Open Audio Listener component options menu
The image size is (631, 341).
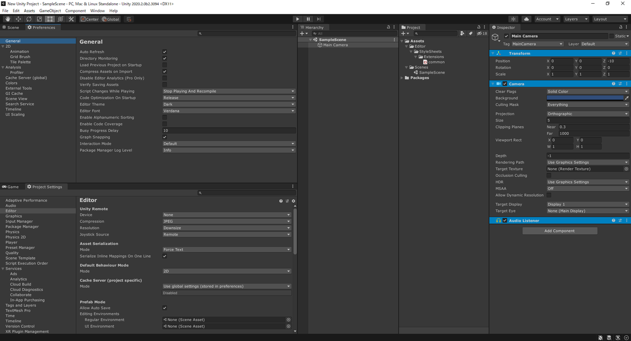click(x=626, y=221)
